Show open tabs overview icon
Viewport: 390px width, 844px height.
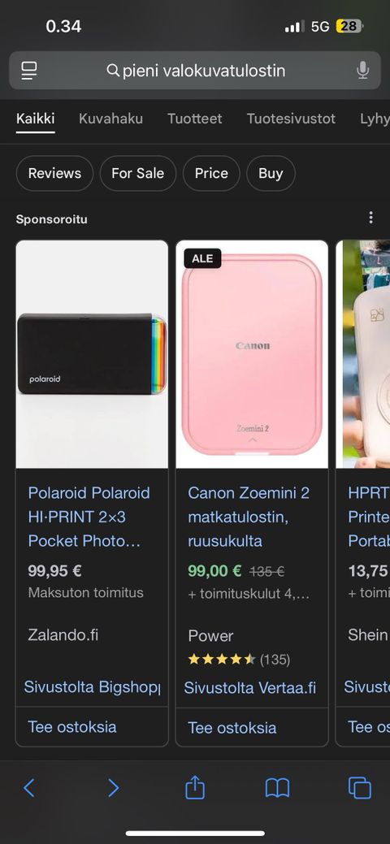click(359, 788)
